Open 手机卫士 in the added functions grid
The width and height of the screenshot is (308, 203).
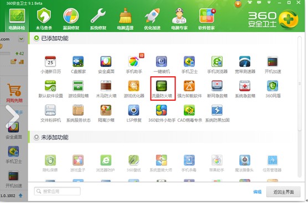[189, 65]
